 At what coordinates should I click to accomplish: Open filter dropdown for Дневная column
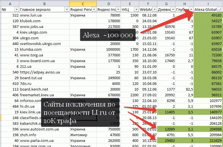pos(173,9)
